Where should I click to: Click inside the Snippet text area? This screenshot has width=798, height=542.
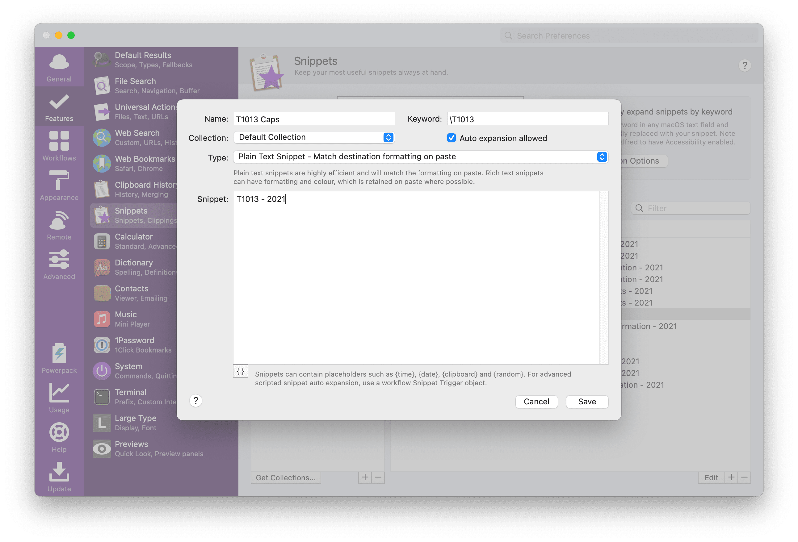[x=416, y=278]
